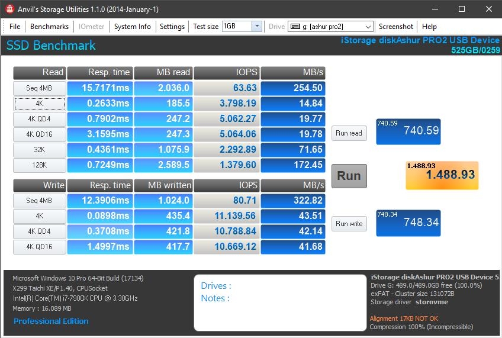Click 128K MB read value 2.589.5
This screenshot has height=338, width=502.
[163, 165]
